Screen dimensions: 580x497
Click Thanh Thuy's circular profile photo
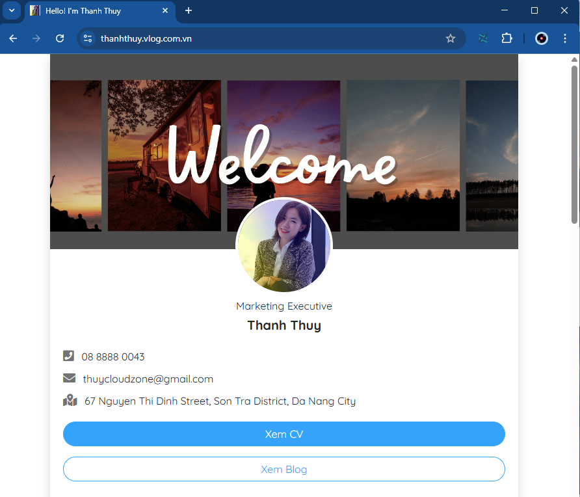click(284, 245)
